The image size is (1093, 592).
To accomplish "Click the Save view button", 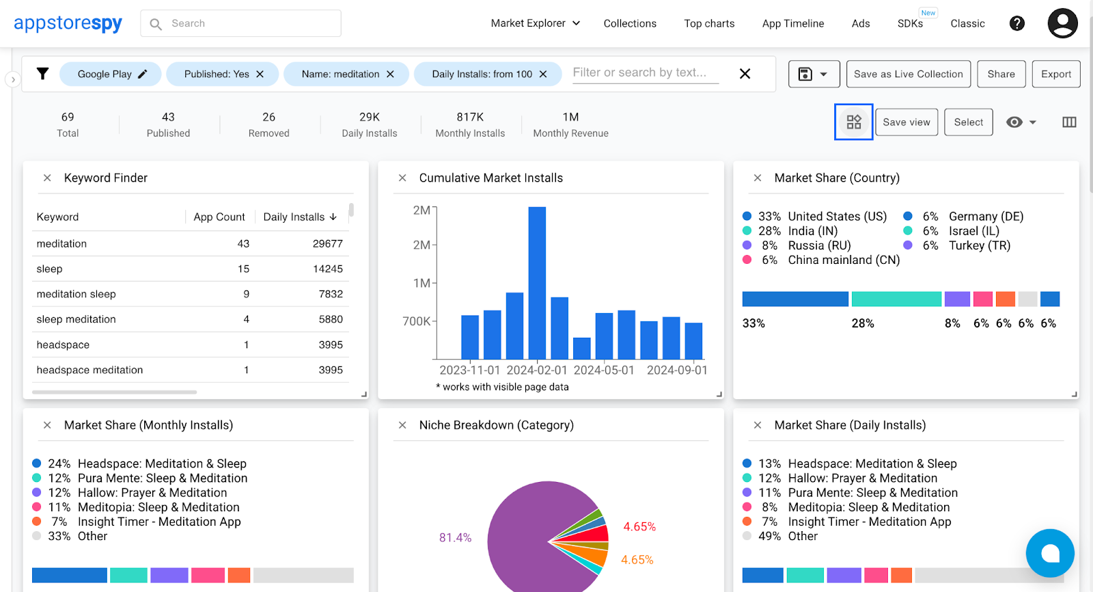I will (907, 122).
